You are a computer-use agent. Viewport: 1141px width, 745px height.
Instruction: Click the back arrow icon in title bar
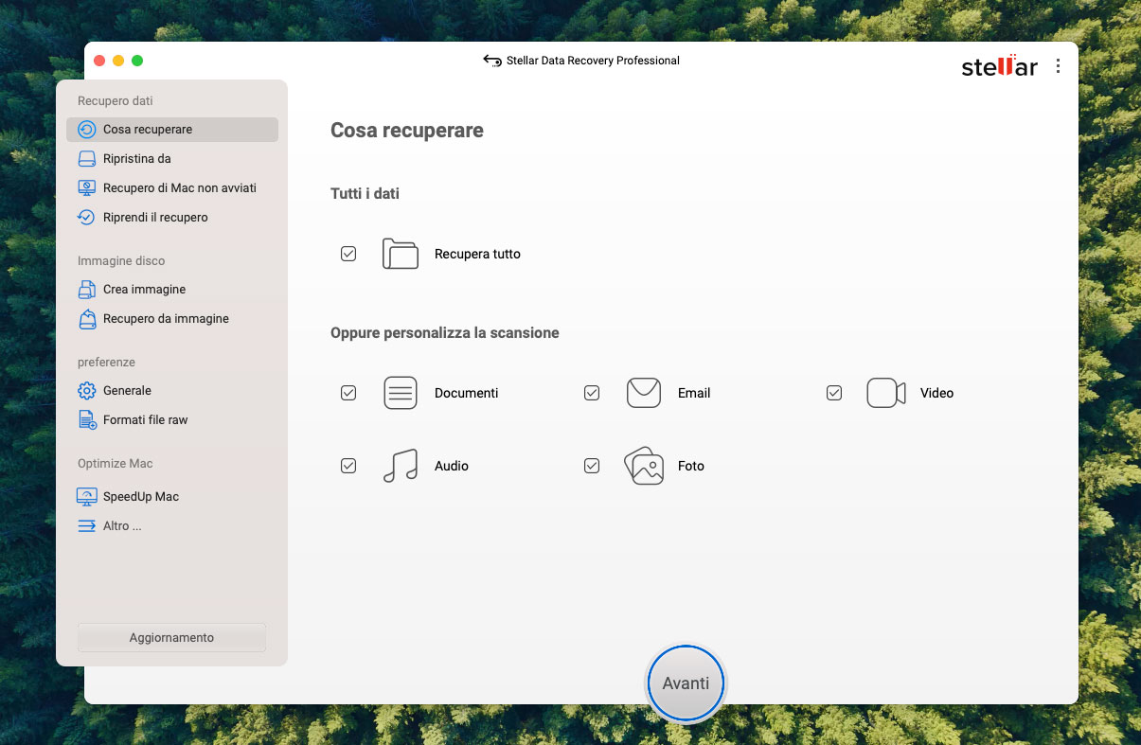pos(492,61)
